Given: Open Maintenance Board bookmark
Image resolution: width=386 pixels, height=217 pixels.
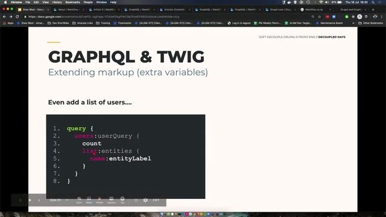Looking at the screenshot, I should 329,23.
